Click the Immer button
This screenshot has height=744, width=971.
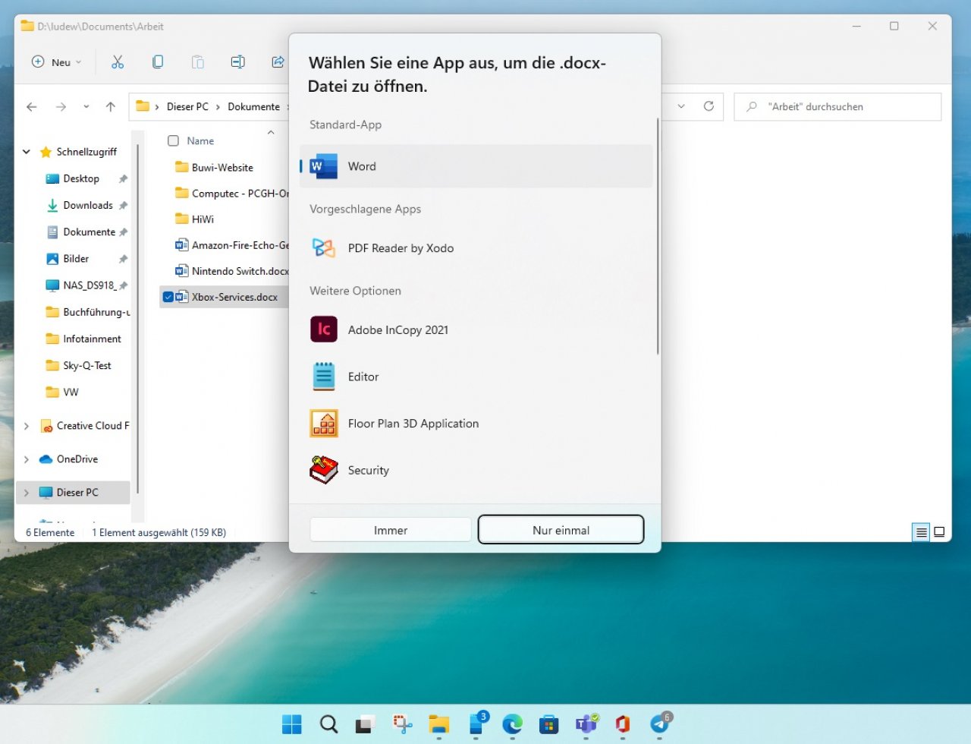pos(391,530)
